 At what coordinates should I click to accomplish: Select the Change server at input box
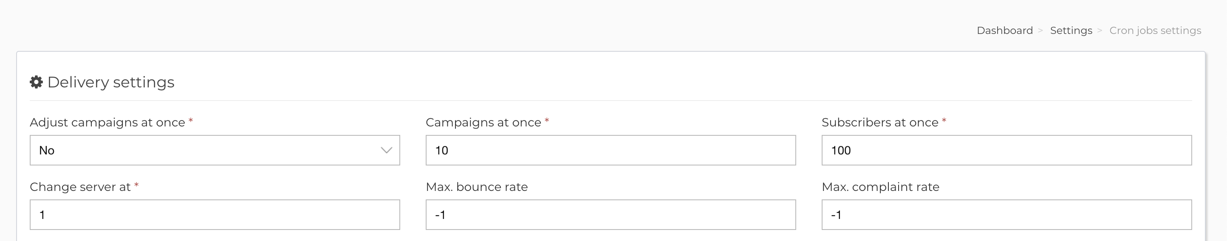click(x=215, y=215)
